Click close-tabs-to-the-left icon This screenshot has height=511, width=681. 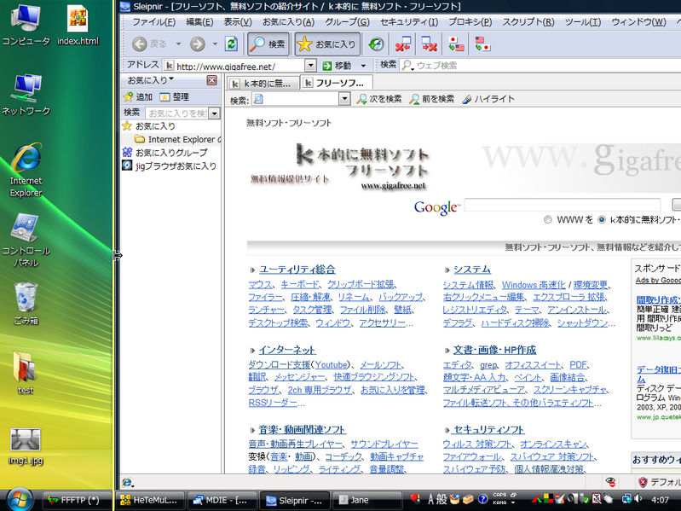click(402, 44)
